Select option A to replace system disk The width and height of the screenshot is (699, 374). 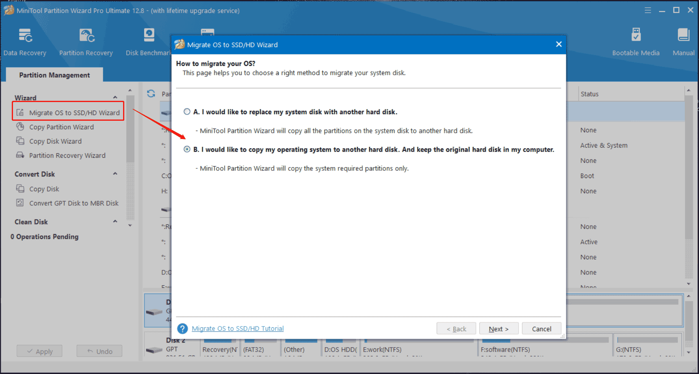187,111
